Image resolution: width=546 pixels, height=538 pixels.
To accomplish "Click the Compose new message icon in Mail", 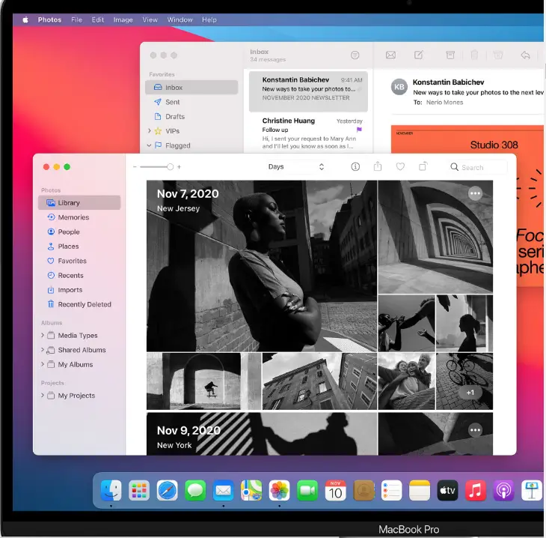I will tap(419, 55).
